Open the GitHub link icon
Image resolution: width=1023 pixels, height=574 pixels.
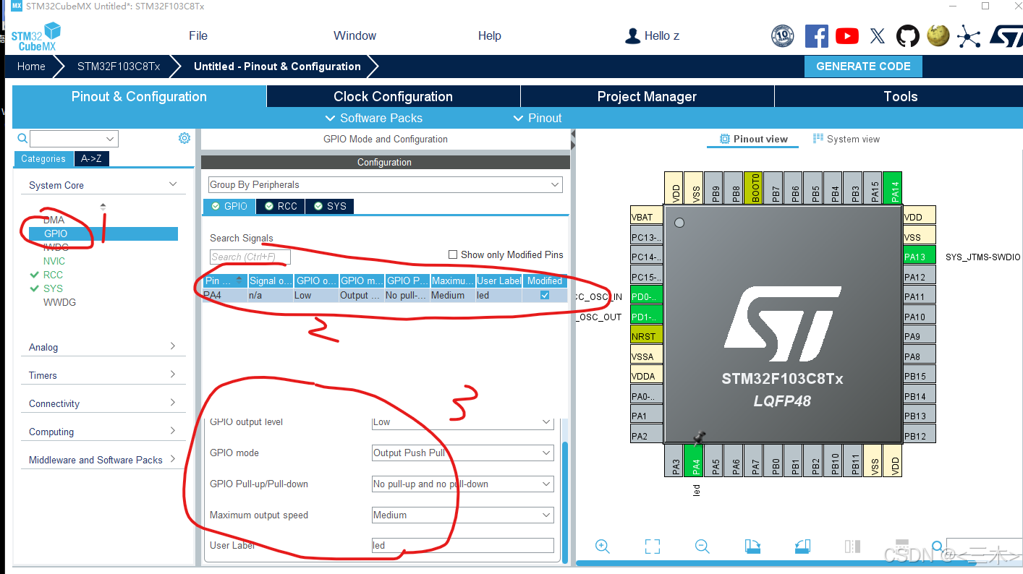click(x=907, y=35)
